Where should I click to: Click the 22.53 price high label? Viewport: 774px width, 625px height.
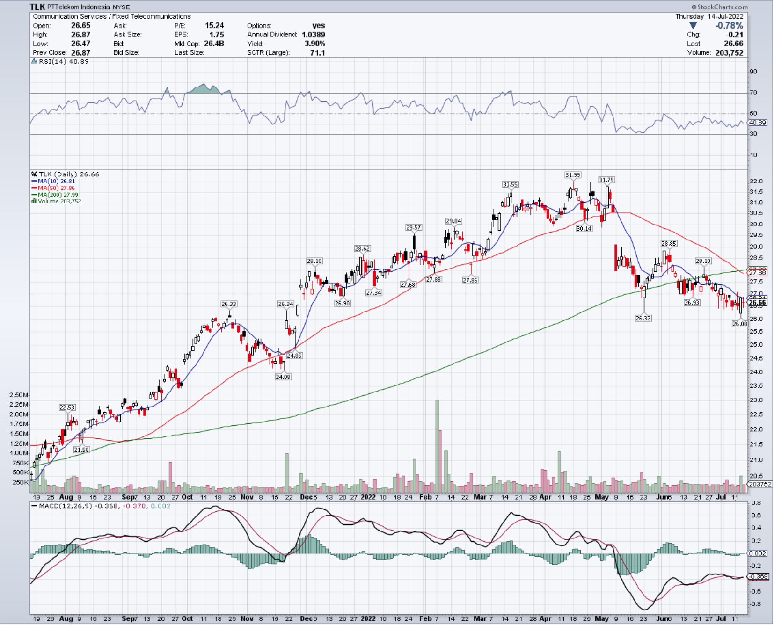coord(67,407)
